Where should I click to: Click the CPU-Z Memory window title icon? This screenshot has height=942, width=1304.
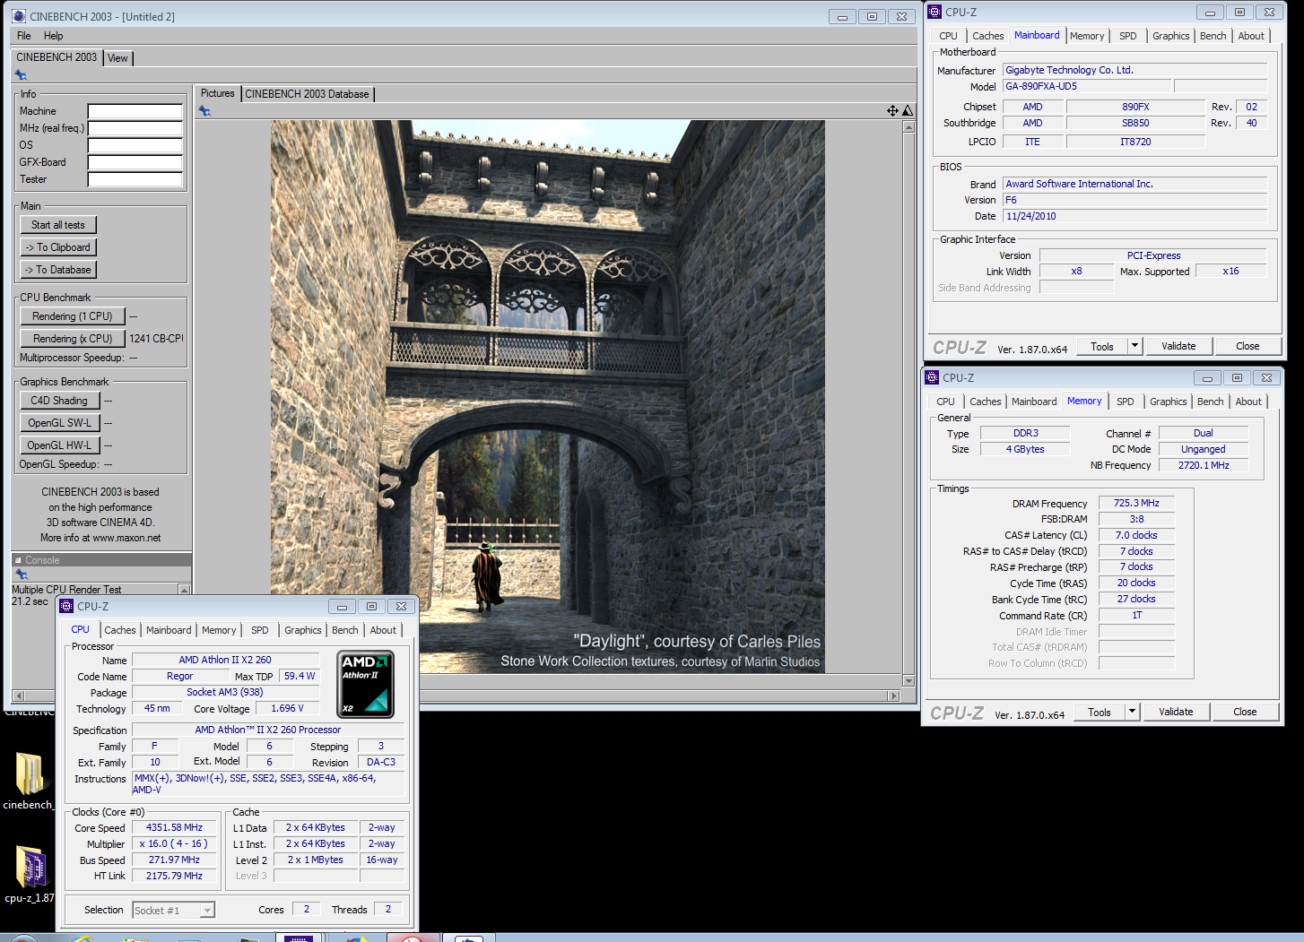tap(931, 377)
